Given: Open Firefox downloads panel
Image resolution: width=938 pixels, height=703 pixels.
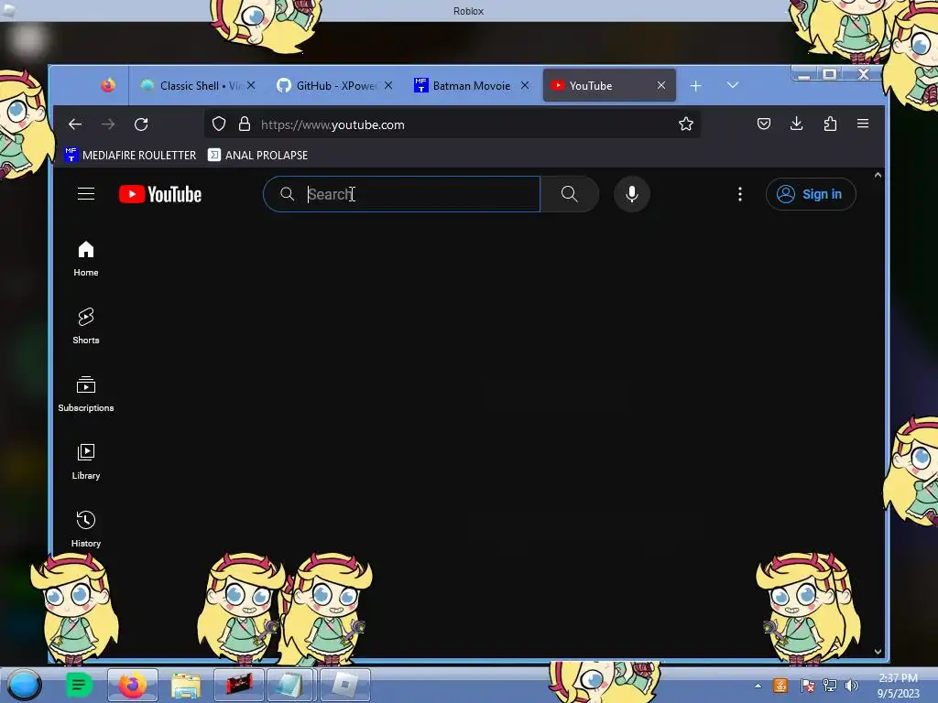Looking at the screenshot, I should [796, 124].
